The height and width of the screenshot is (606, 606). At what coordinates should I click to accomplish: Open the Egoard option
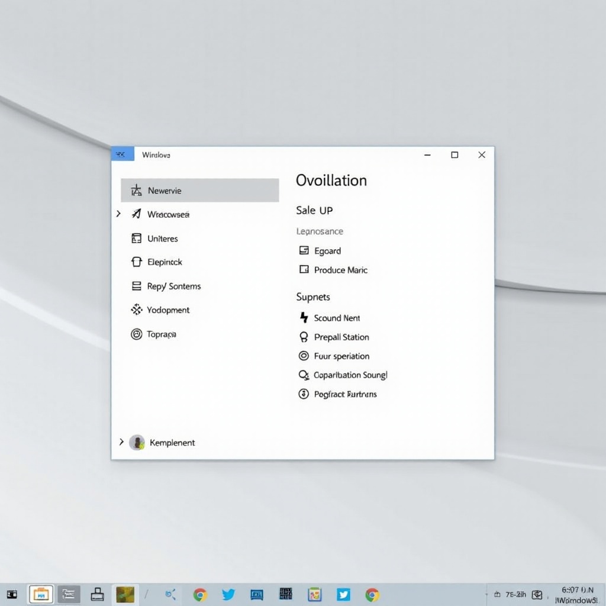327,251
